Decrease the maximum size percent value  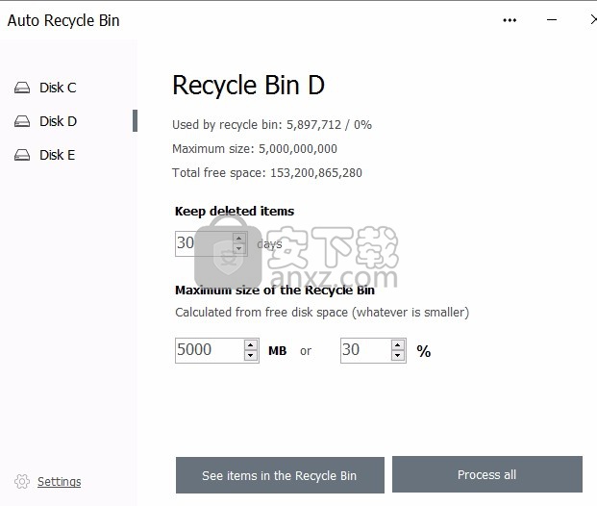point(397,356)
